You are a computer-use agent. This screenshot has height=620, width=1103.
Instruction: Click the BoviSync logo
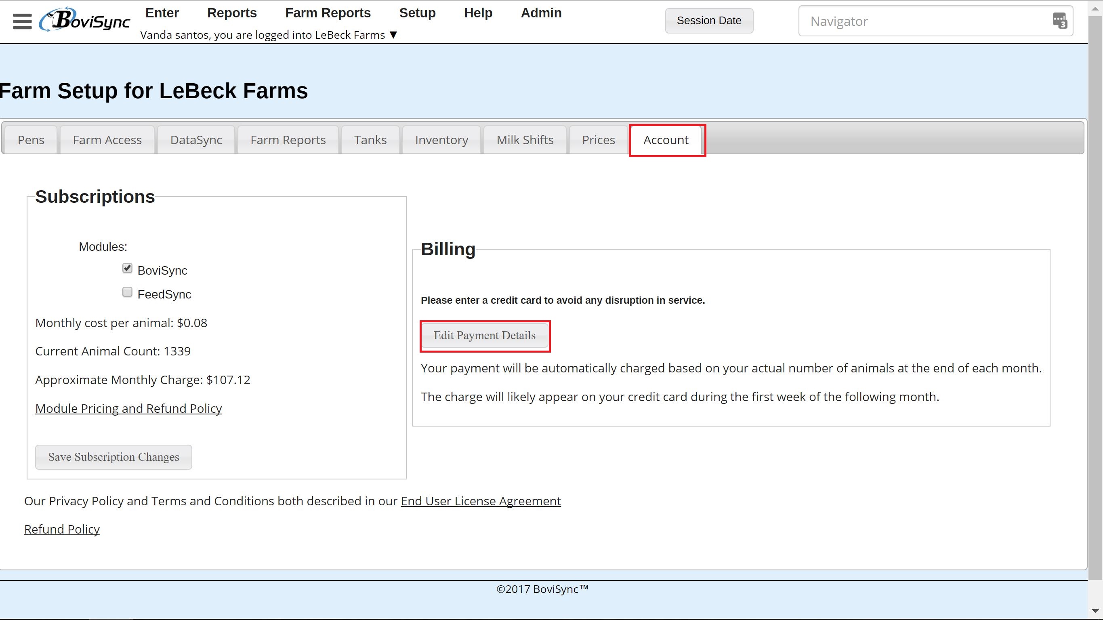pos(85,20)
